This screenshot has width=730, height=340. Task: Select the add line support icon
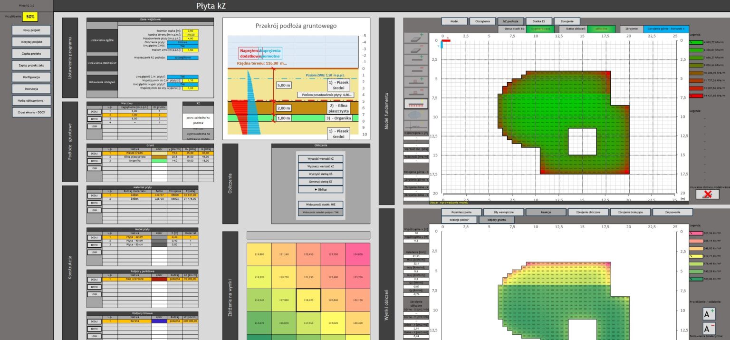click(x=416, y=64)
